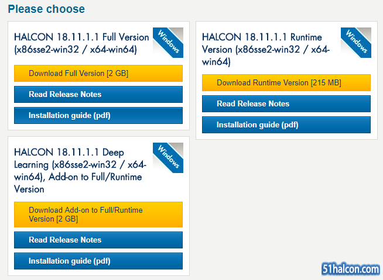Open Installation guide pdf for Deep Learning

click(x=98, y=261)
